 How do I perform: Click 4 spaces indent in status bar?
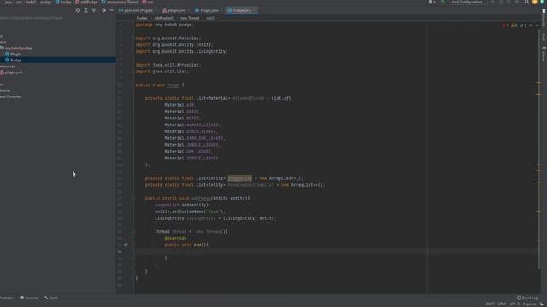click(x=530, y=304)
